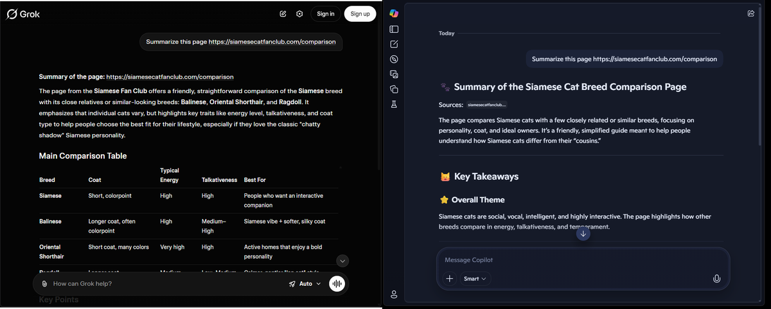This screenshot has height=309, width=771.
Task: Open Grok settings gear icon
Action: click(x=299, y=14)
